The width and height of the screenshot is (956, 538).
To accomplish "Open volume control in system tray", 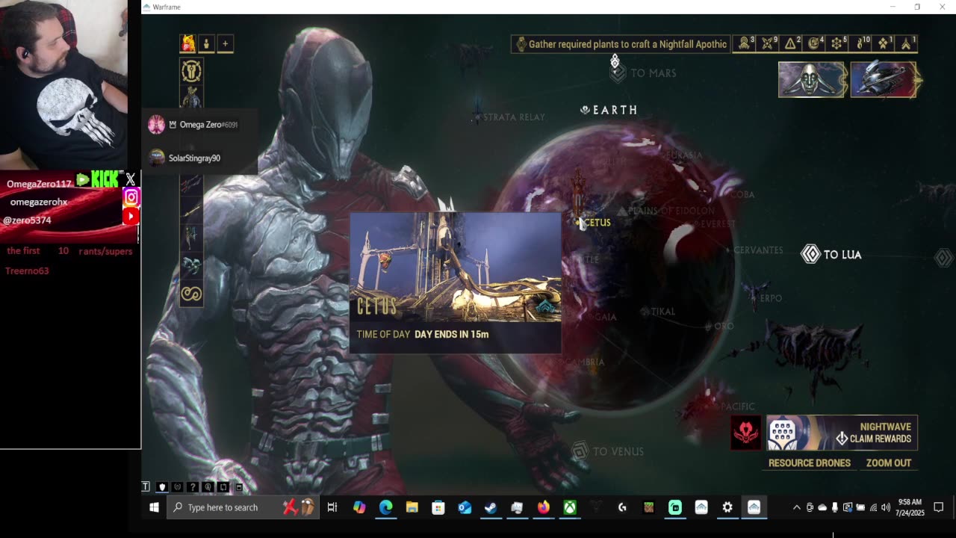I will (x=886, y=507).
